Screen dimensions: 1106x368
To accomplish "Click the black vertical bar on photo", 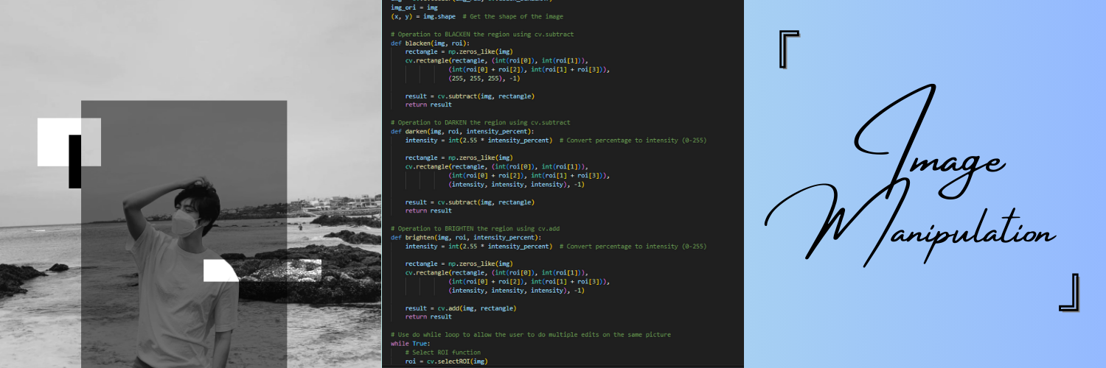I will [74, 161].
